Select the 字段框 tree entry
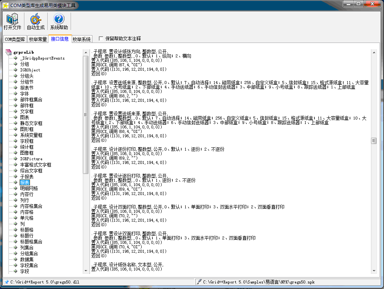Image resolution: width=384 pixels, height=289 pixels. tap(27, 141)
